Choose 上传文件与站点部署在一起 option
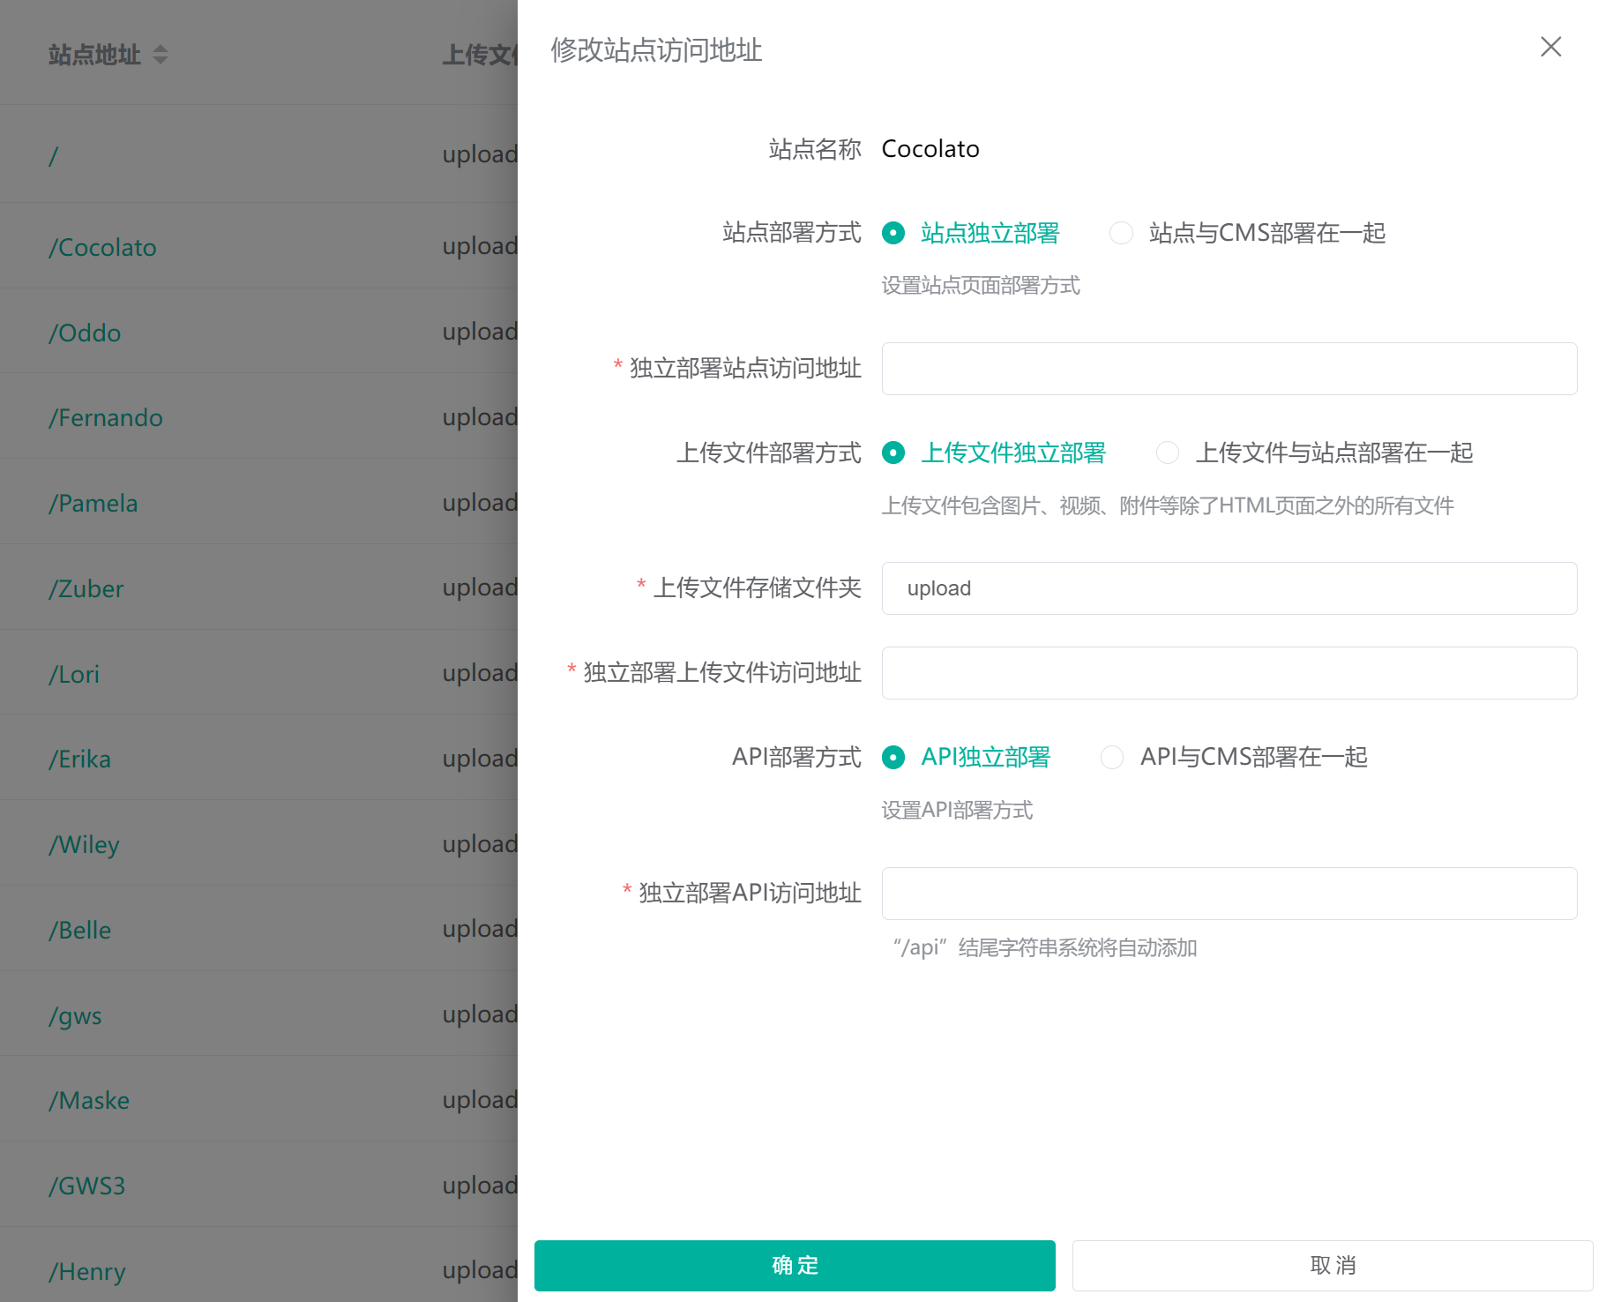Screen dimensions: 1606x1302 click(1167, 453)
